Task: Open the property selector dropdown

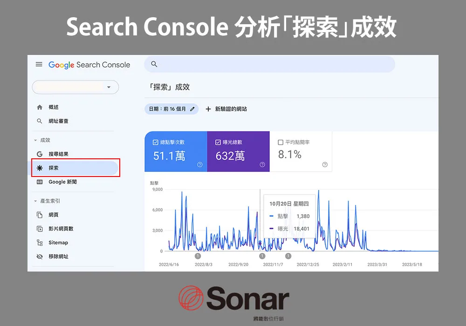Action: pyautogui.click(x=75, y=87)
